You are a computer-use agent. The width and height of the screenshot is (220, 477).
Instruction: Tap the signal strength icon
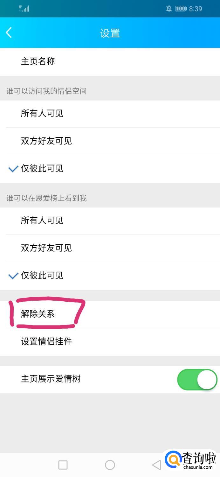coord(24,9)
